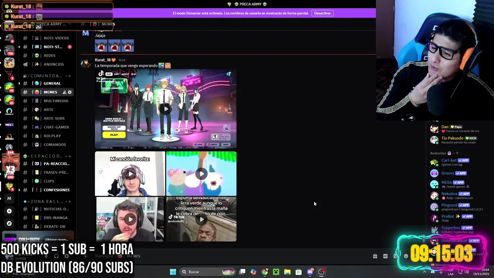Open Microsoft Store from the taskbar

298,272
